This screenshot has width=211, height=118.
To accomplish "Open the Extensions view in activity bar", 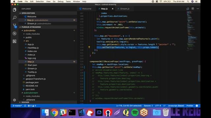I will [x=15, y=41].
